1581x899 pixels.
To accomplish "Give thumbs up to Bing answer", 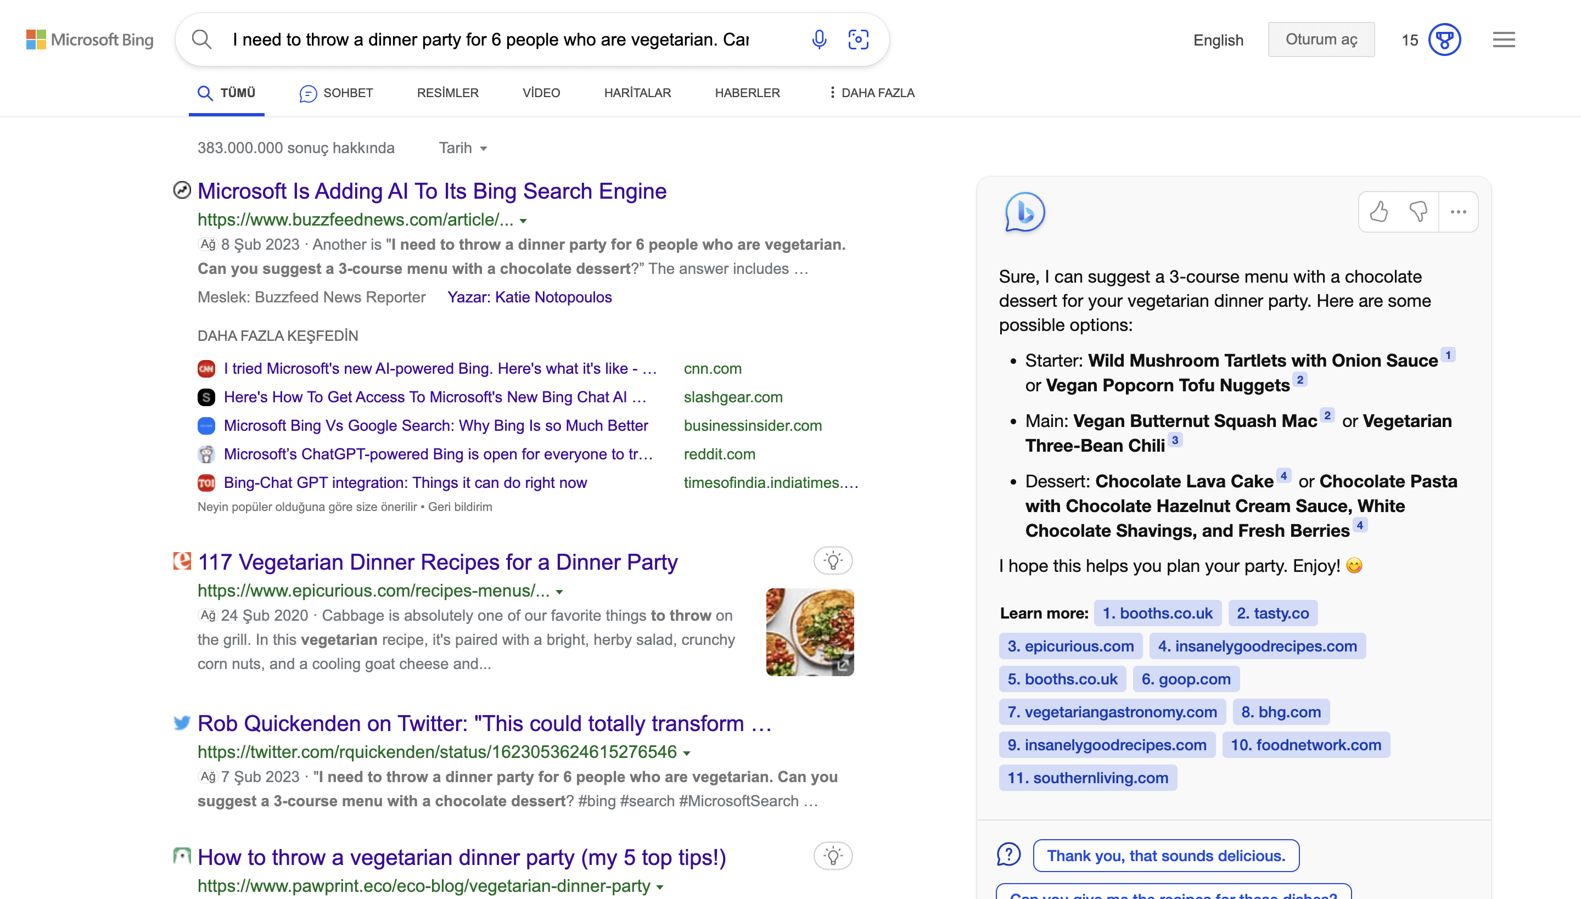I will click(1379, 212).
